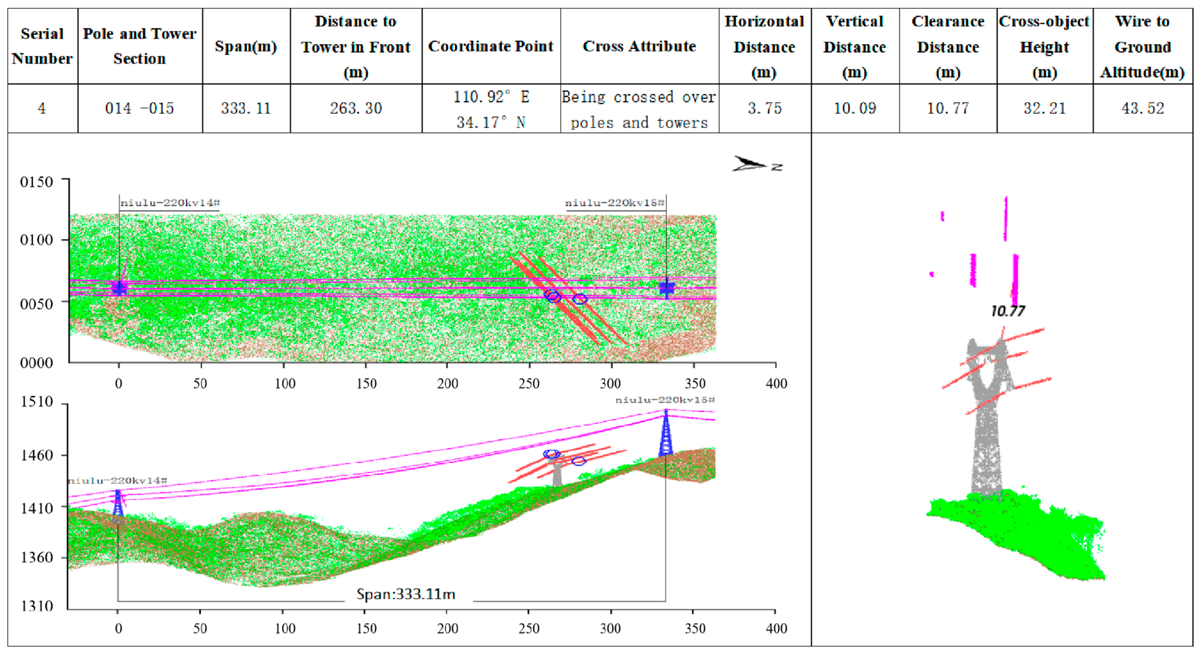
Task: Select the Coordinate Point header cell
Action: tap(491, 46)
